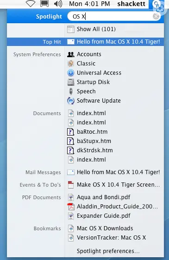
Task: Click the baRtoc.htm question-mark icon
Action: pos(70,132)
